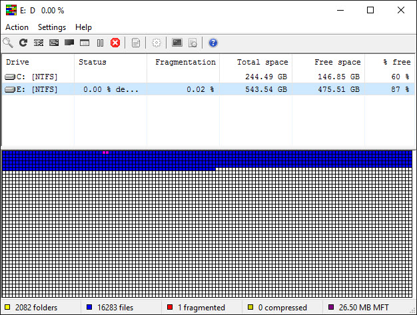Click '26.50 MB MFT' in status bar
Viewport: 417px width, 315px height.
point(364,308)
